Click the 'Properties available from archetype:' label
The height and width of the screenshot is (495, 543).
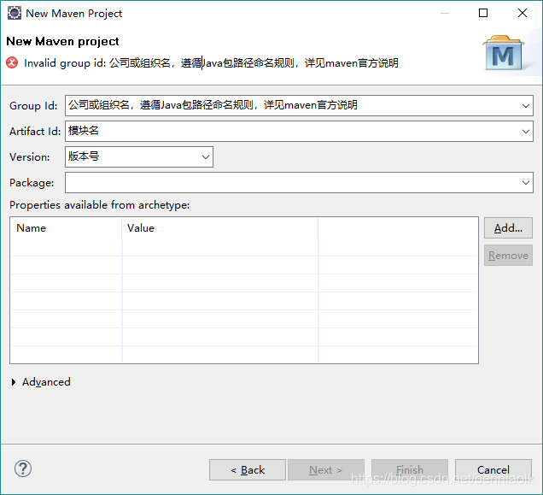(100, 205)
